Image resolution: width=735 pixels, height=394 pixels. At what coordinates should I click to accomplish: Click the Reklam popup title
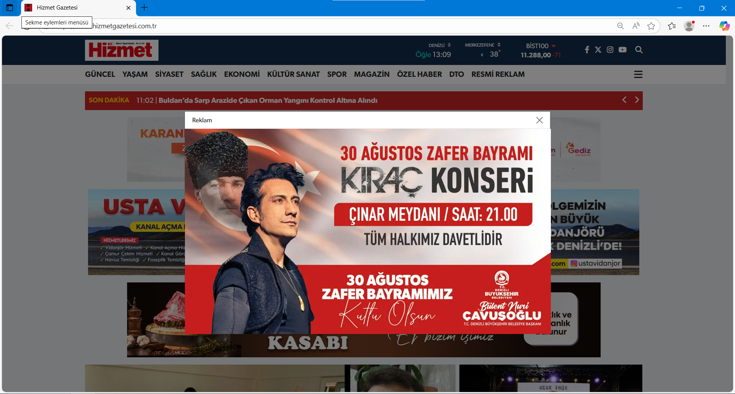(x=202, y=120)
